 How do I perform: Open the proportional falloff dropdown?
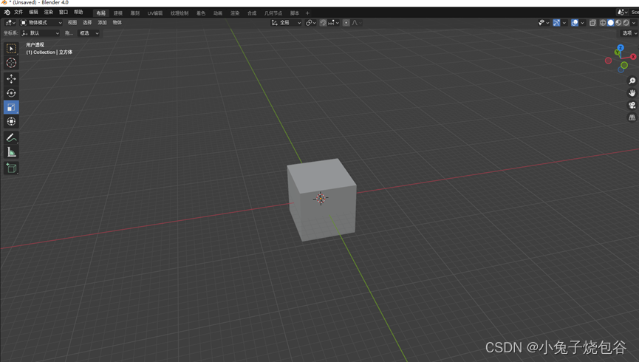tap(357, 23)
